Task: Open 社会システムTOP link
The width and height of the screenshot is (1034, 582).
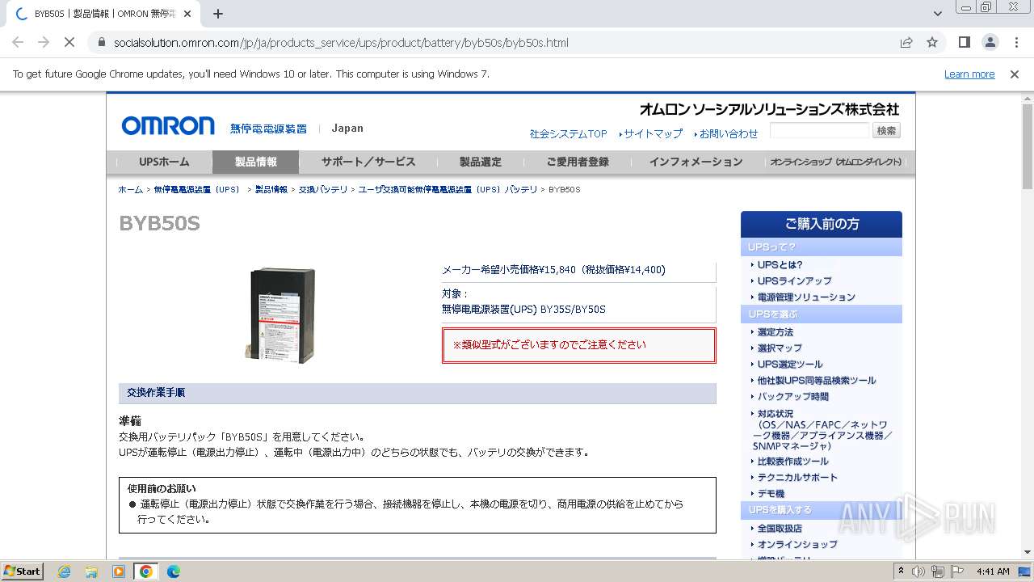Action: [568, 133]
